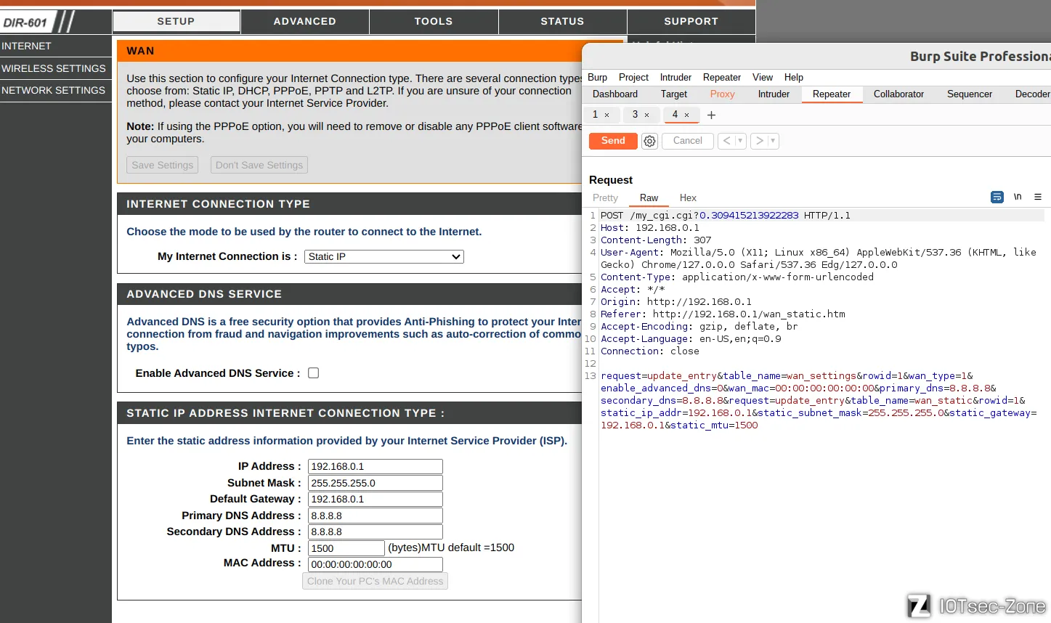Close Repeater tab 1
Viewport: 1051px width, 623px height.
607,115
